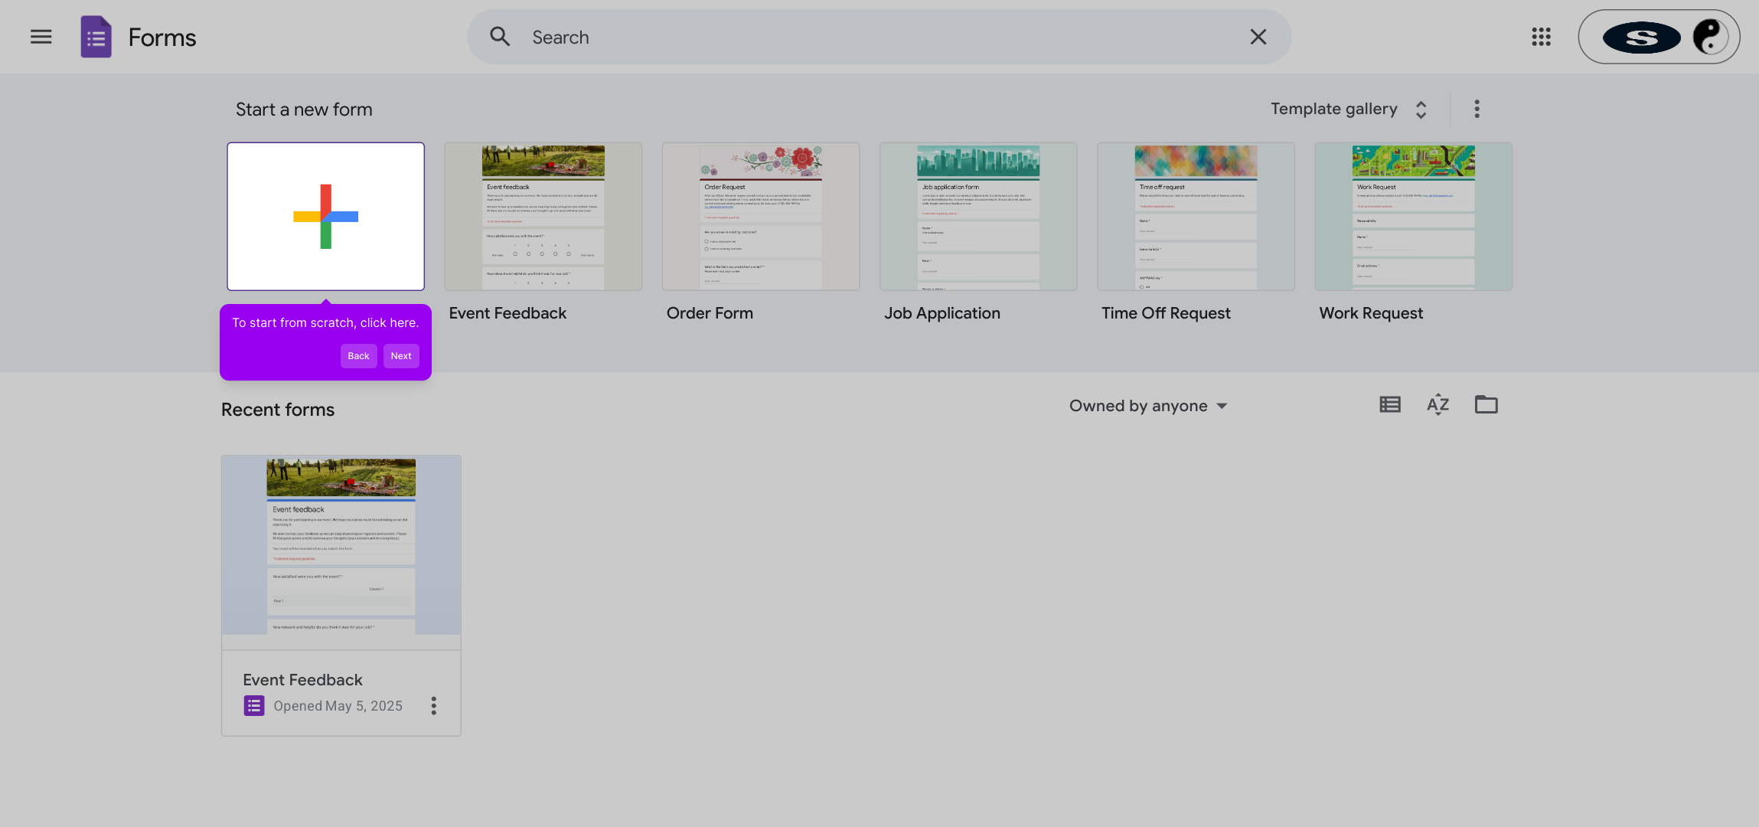Open the Work Request template thumbnail
This screenshot has height=827, width=1759.
pyautogui.click(x=1413, y=216)
